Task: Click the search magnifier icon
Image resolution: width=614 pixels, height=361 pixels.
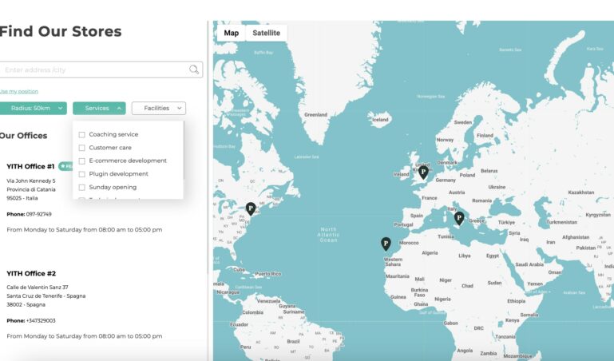Action: point(194,69)
